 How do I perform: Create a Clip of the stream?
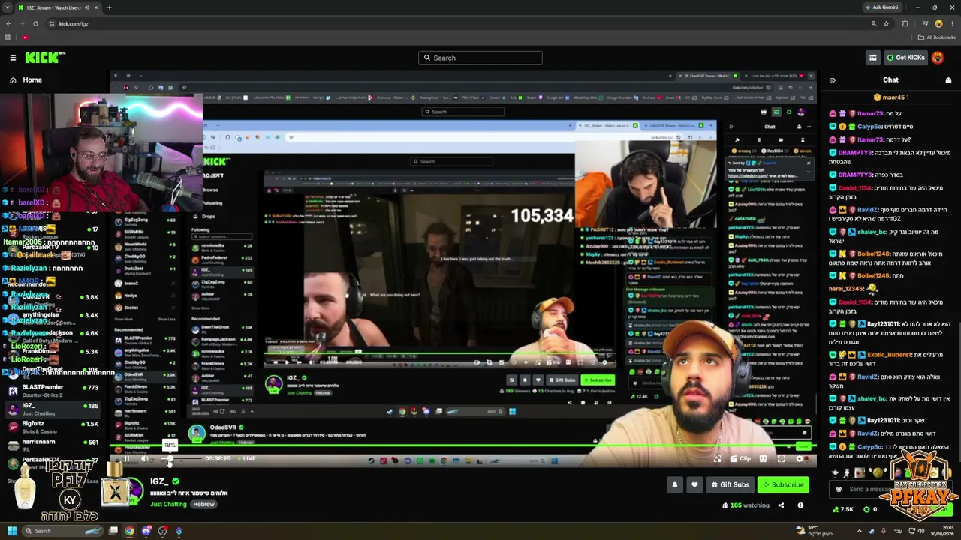(741, 459)
